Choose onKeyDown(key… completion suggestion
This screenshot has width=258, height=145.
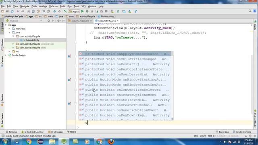click(x=125, y=115)
